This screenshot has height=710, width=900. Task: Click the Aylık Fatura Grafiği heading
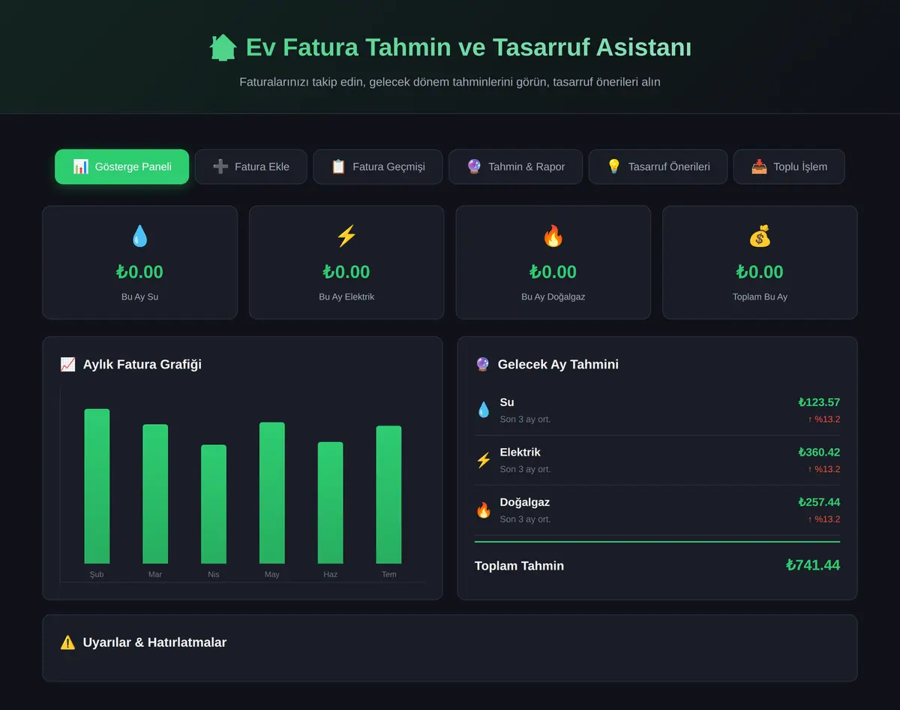click(x=142, y=365)
